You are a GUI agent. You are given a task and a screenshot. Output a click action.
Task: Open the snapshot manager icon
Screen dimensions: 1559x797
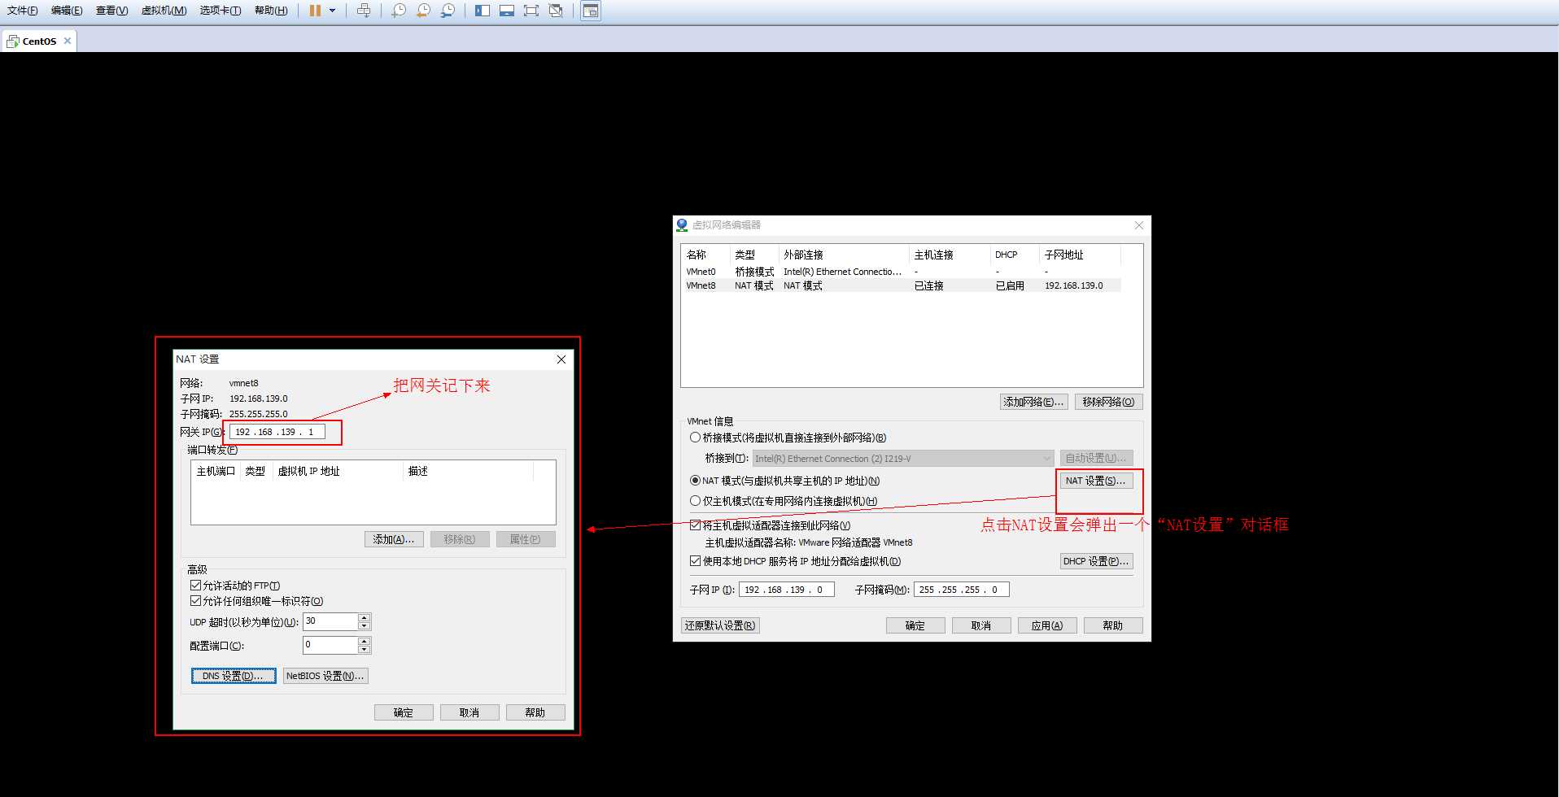(x=448, y=11)
